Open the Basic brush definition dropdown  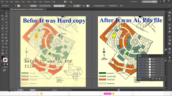click(x=66, y=6)
